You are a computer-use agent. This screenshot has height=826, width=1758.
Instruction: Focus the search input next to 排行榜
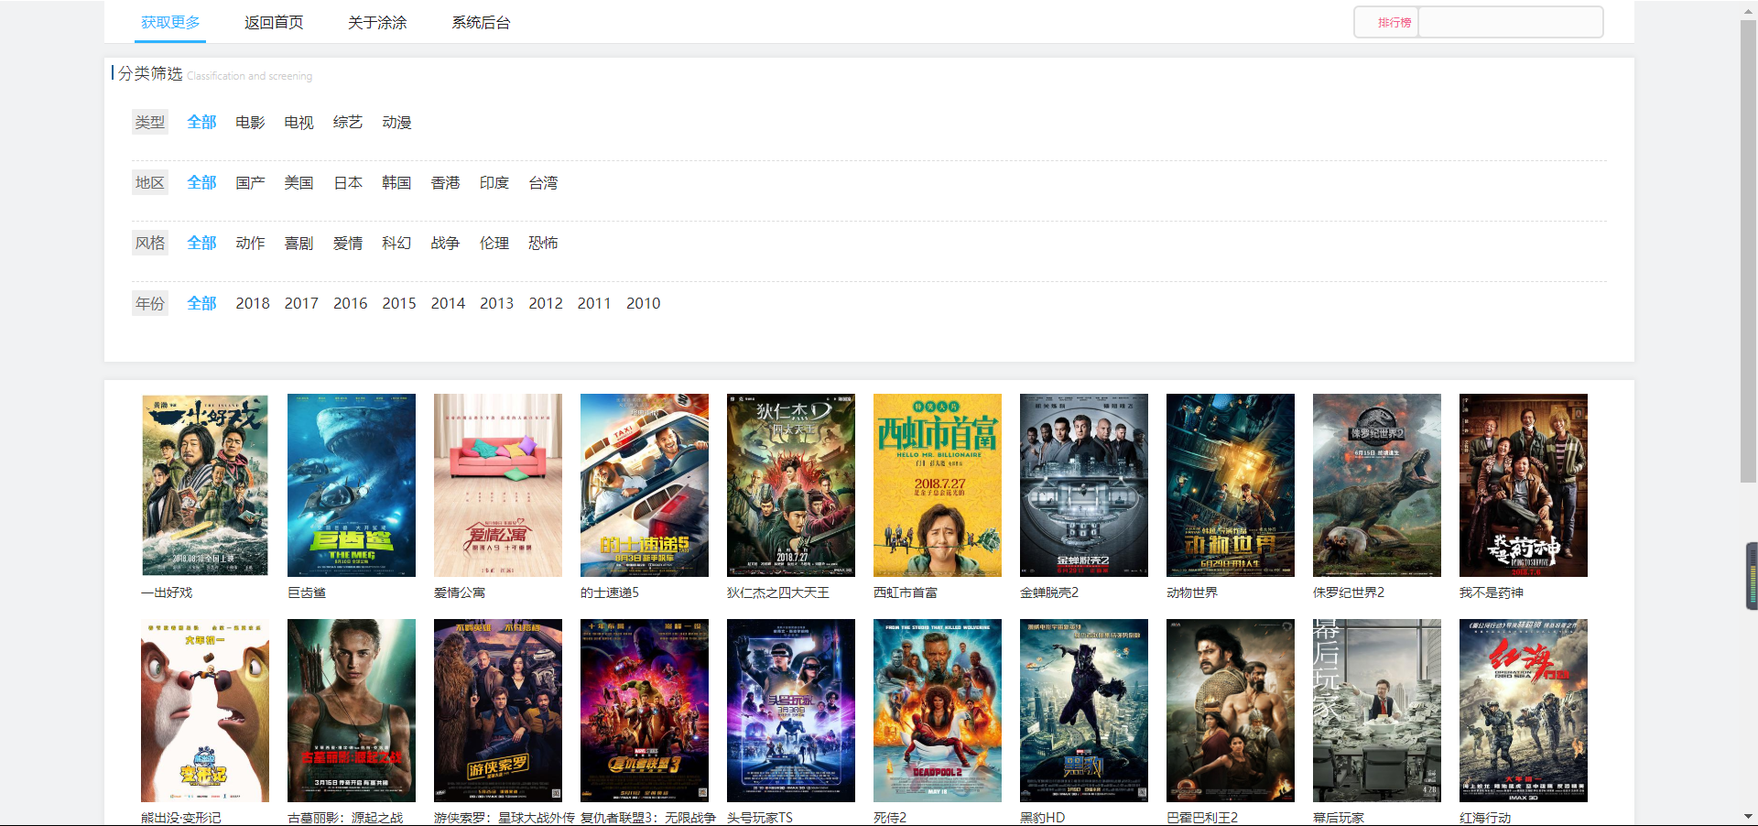[x=1510, y=22]
